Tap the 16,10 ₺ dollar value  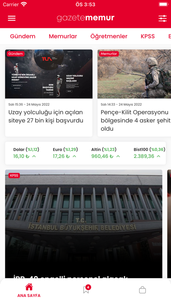point(21,156)
